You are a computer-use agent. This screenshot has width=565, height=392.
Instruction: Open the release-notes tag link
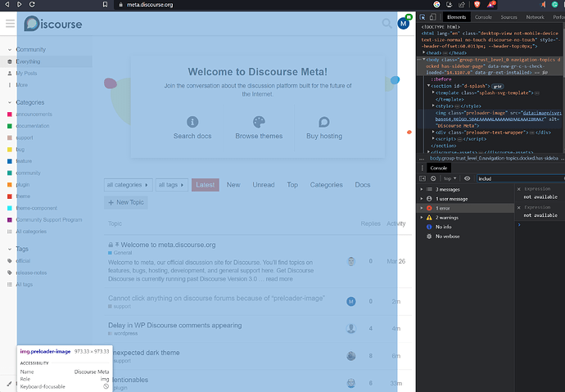pos(31,273)
